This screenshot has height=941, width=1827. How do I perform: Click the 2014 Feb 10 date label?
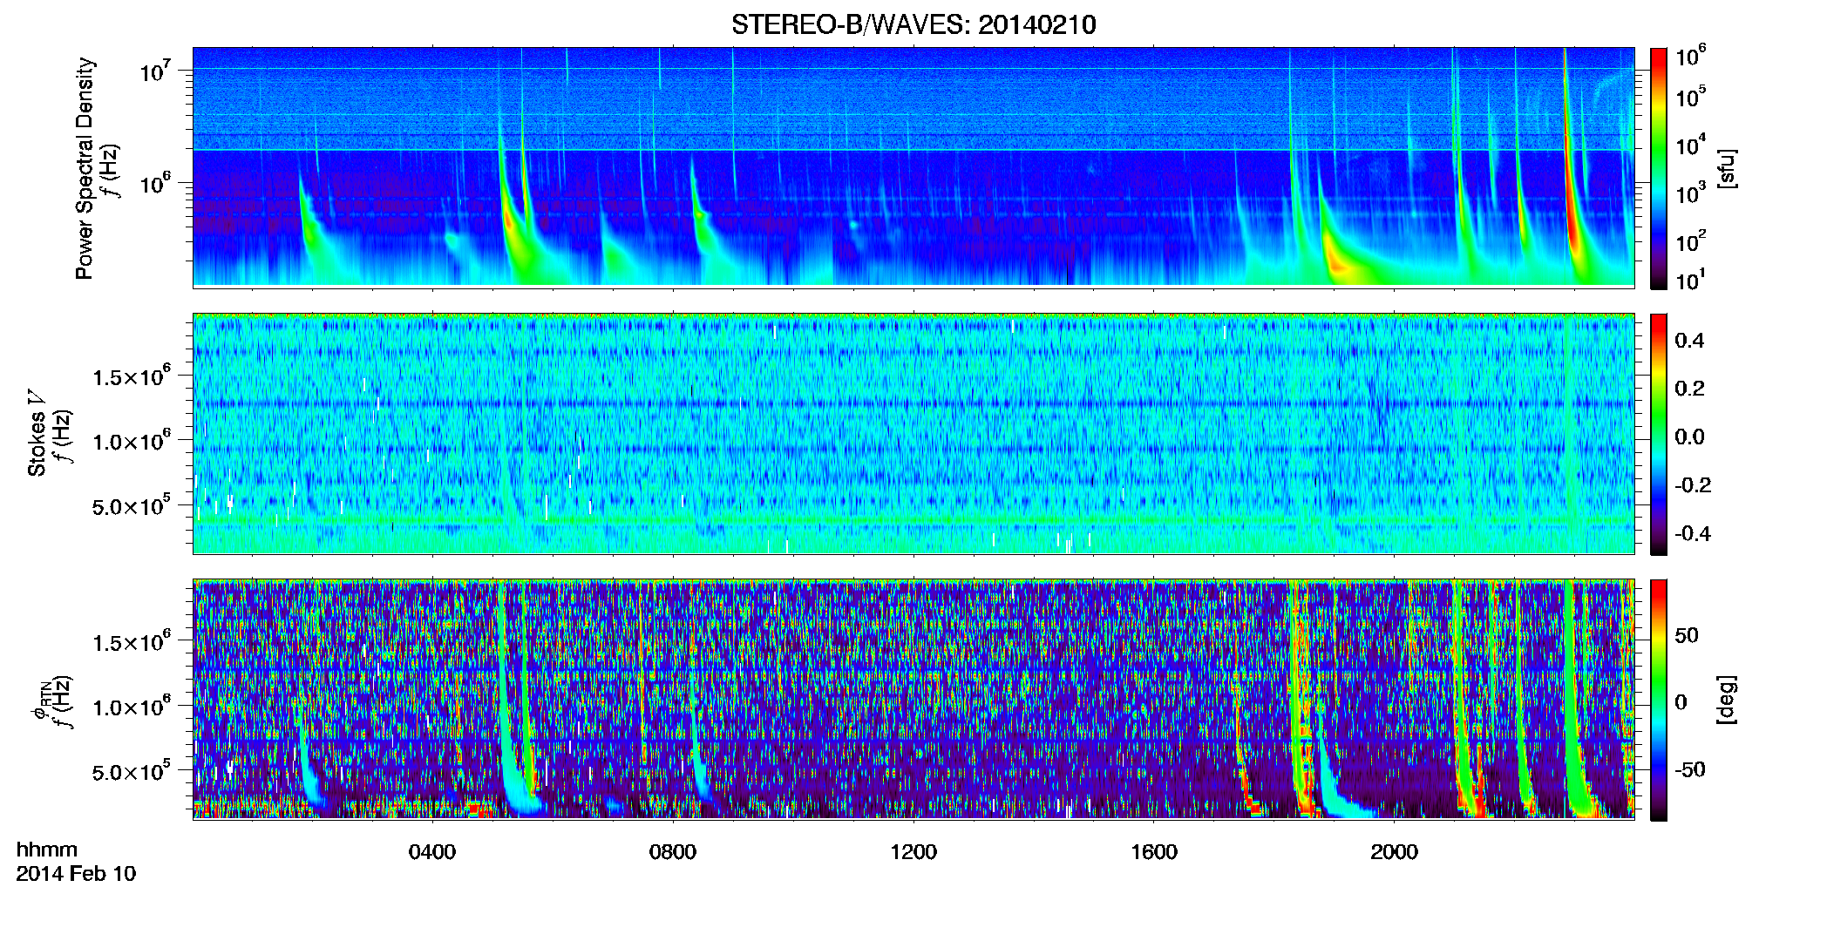[76, 873]
